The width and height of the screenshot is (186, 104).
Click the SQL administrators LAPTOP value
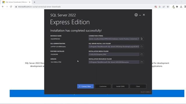click(x=58, y=47)
